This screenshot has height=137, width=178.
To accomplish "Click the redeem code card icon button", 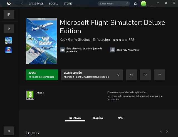I will [132, 75].
